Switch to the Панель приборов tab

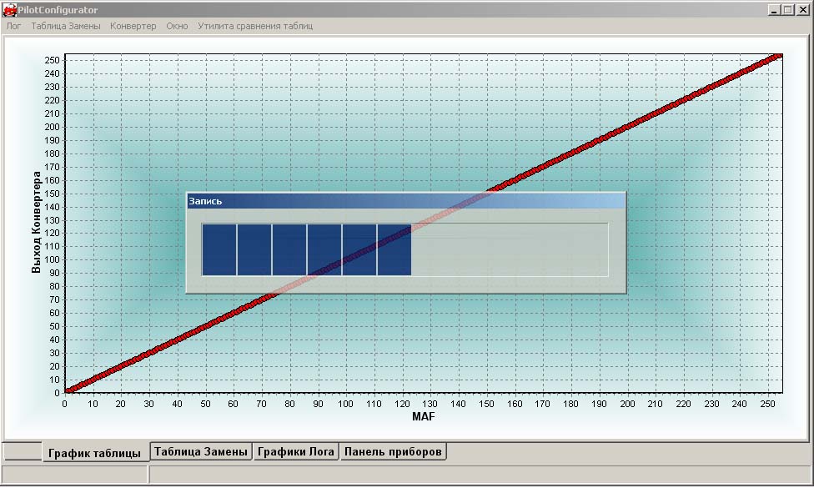click(x=393, y=451)
